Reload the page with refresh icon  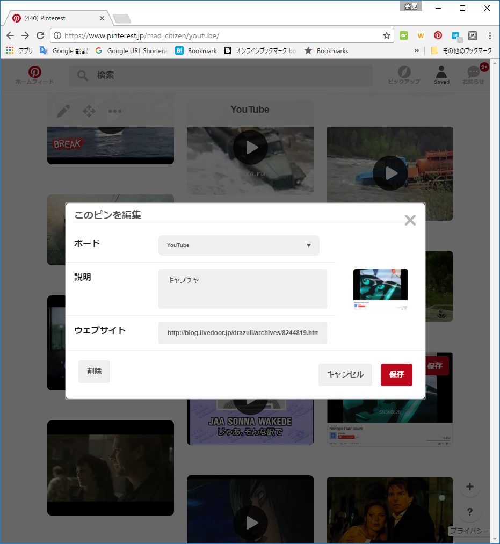tap(40, 35)
